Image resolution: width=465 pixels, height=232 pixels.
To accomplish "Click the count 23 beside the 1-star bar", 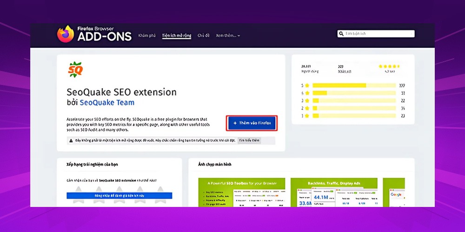I will pyautogui.click(x=403, y=116).
